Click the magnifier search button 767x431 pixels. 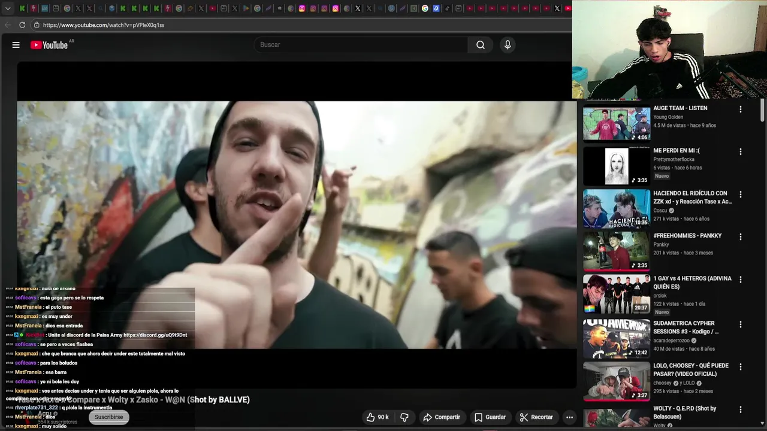(481, 45)
